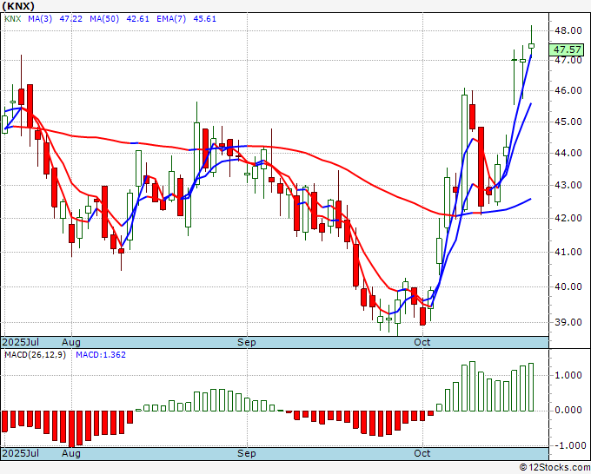The width and height of the screenshot is (591, 474).
Task: Click the 39.00 price axis label
Action: tap(568, 322)
